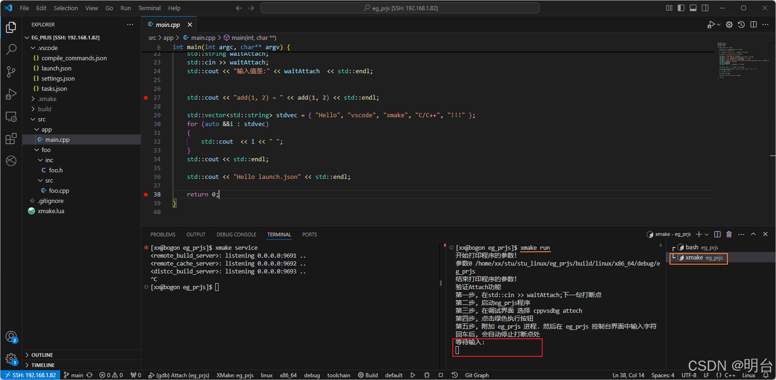Expand the OUTLINE section
Screen dimensions: 776x380
[x=81, y=355]
